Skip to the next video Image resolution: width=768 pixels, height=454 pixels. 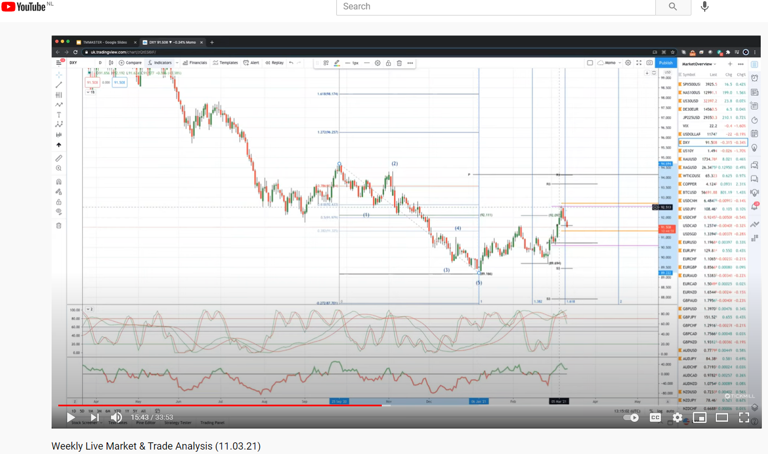coord(94,417)
